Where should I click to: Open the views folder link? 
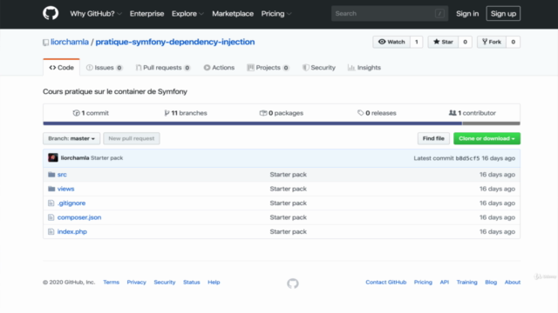pyautogui.click(x=66, y=189)
